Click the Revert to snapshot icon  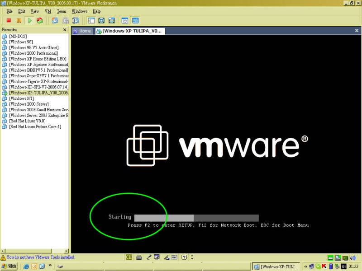coord(65,20)
